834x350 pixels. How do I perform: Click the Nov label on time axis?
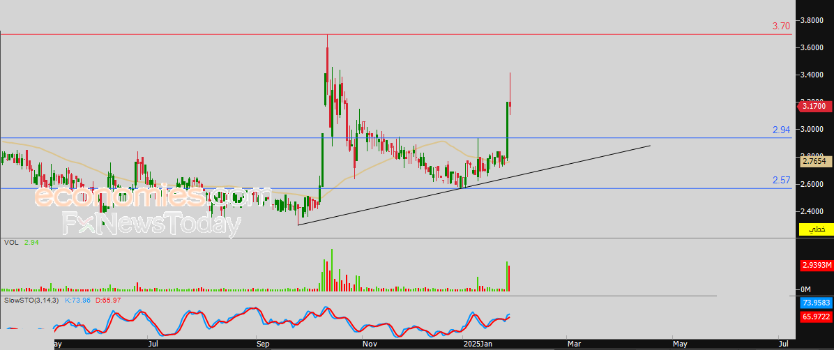pyautogui.click(x=368, y=344)
